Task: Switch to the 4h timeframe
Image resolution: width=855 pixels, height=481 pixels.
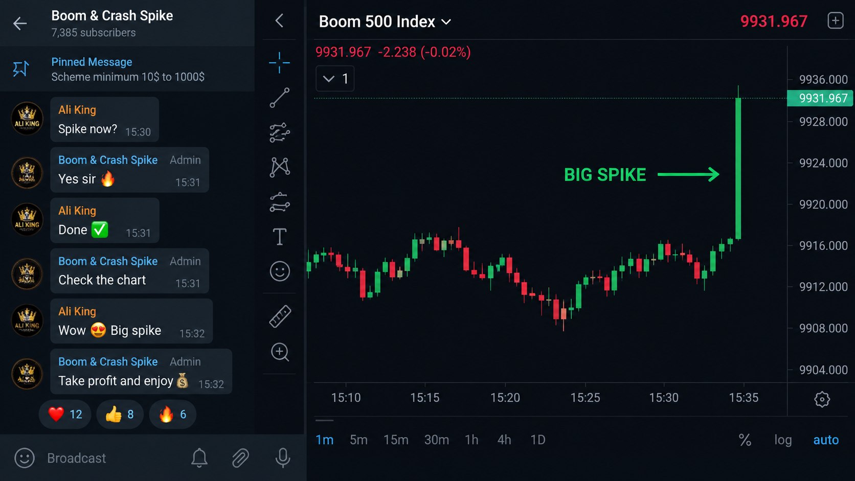Action: click(x=504, y=440)
